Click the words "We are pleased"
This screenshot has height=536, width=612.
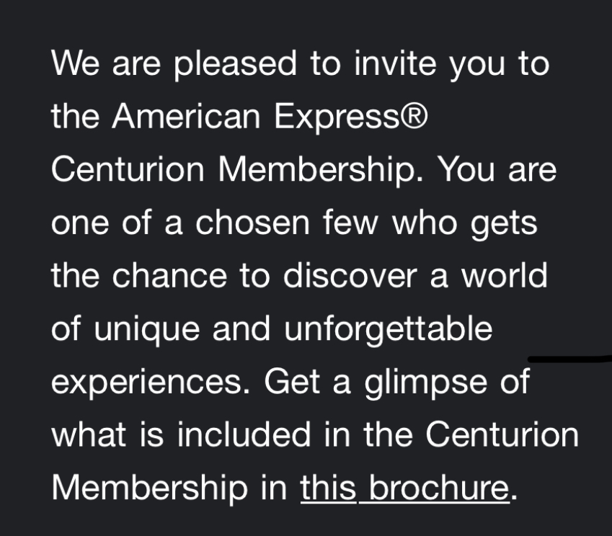pyautogui.click(x=174, y=65)
